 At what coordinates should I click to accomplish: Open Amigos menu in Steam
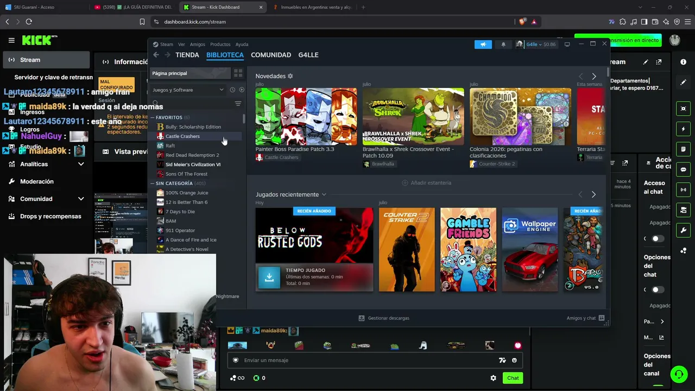[198, 45]
